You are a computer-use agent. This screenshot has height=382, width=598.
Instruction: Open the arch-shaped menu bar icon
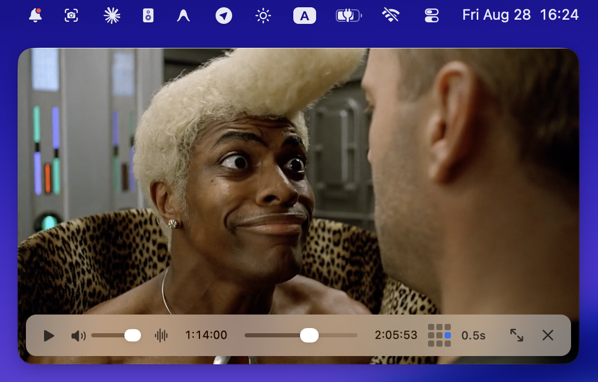coord(183,16)
